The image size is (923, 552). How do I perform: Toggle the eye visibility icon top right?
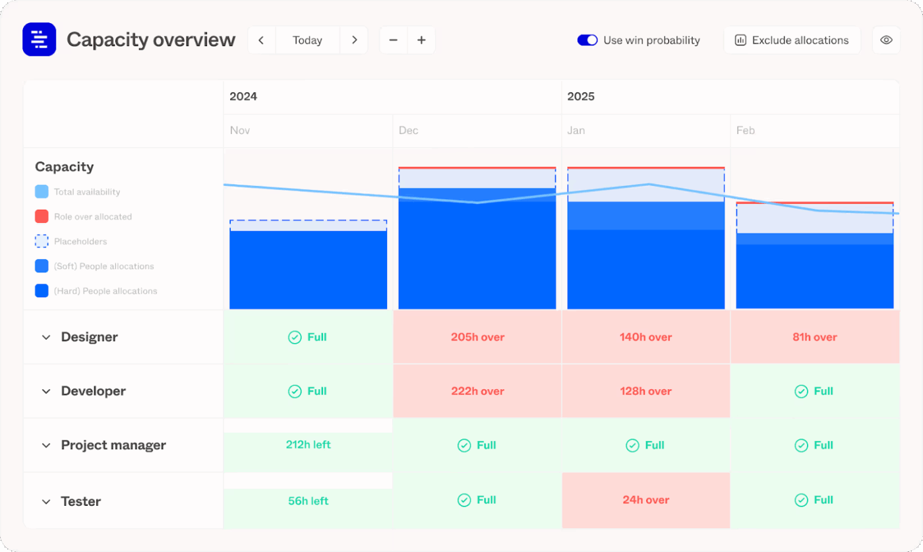tap(886, 40)
